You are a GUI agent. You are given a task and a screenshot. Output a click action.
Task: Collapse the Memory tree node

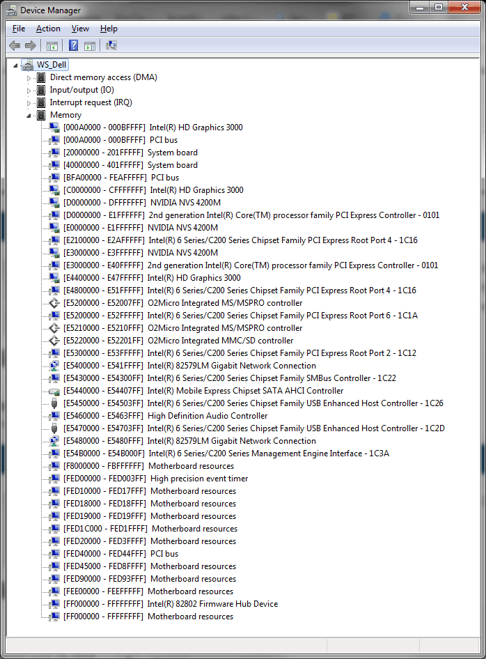[29, 116]
